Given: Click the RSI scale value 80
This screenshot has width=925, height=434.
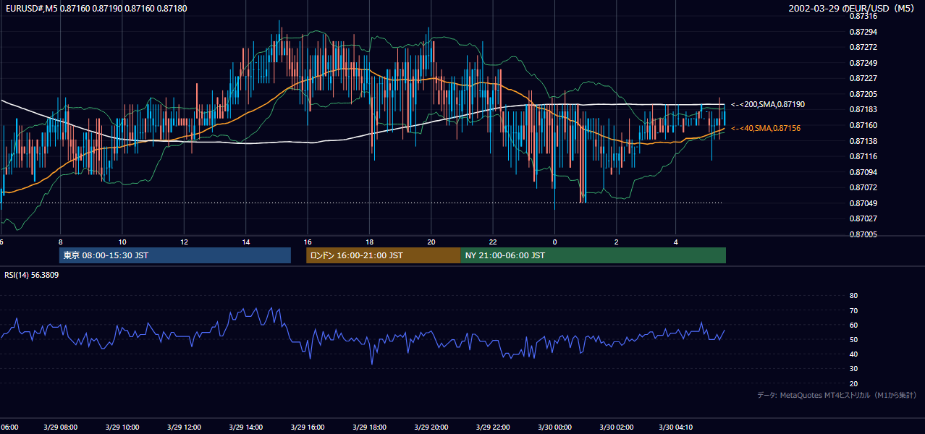Looking at the screenshot, I should [x=853, y=296].
